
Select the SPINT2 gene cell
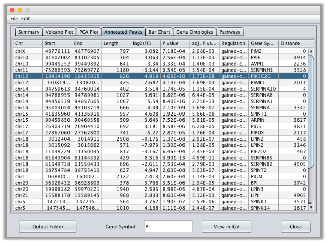click(x=263, y=170)
